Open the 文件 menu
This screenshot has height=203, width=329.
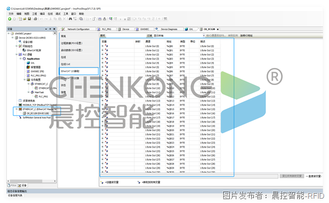[11, 14]
